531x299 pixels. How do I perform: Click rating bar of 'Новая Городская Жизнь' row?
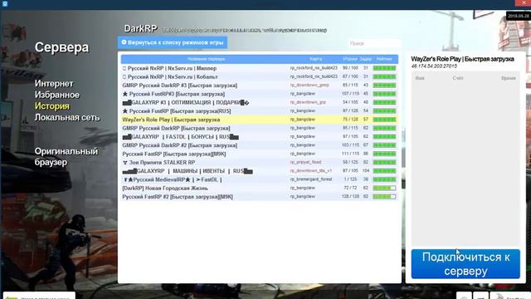coord(384,189)
